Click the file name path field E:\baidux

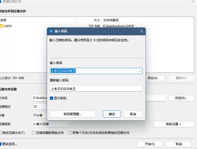(x=40, y=98)
